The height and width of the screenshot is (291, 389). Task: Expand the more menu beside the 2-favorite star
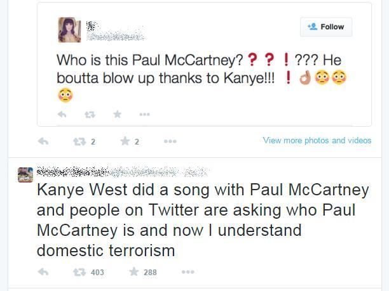click(170, 141)
